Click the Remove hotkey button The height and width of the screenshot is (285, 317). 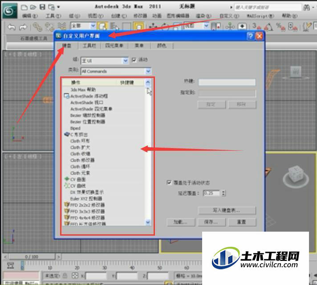click(x=242, y=105)
